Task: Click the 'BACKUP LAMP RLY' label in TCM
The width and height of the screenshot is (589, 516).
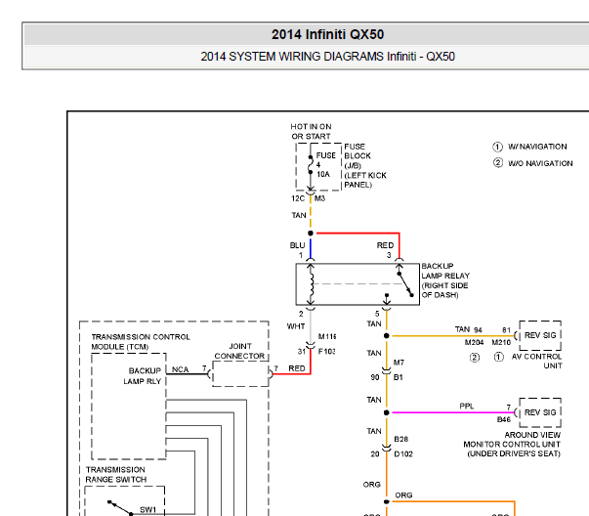Action: click(x=143, y=376)
